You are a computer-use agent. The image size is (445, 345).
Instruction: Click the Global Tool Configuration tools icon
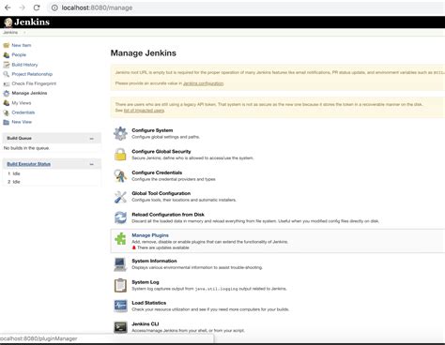click(120, 197)
